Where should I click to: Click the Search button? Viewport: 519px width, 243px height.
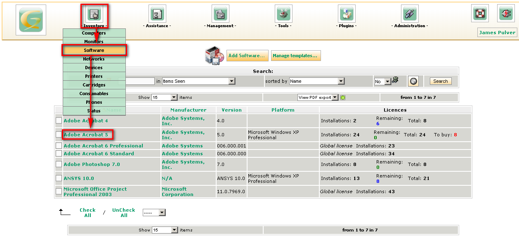441,81
